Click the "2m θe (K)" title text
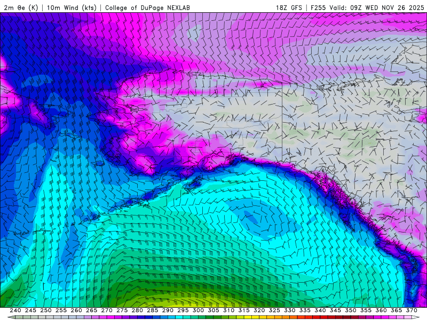This screenshot has height=320, width=427. click(21, 7)
